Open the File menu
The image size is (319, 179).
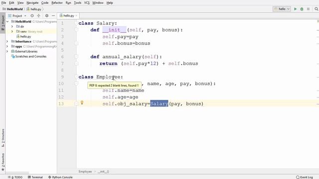tap(3, 2)
